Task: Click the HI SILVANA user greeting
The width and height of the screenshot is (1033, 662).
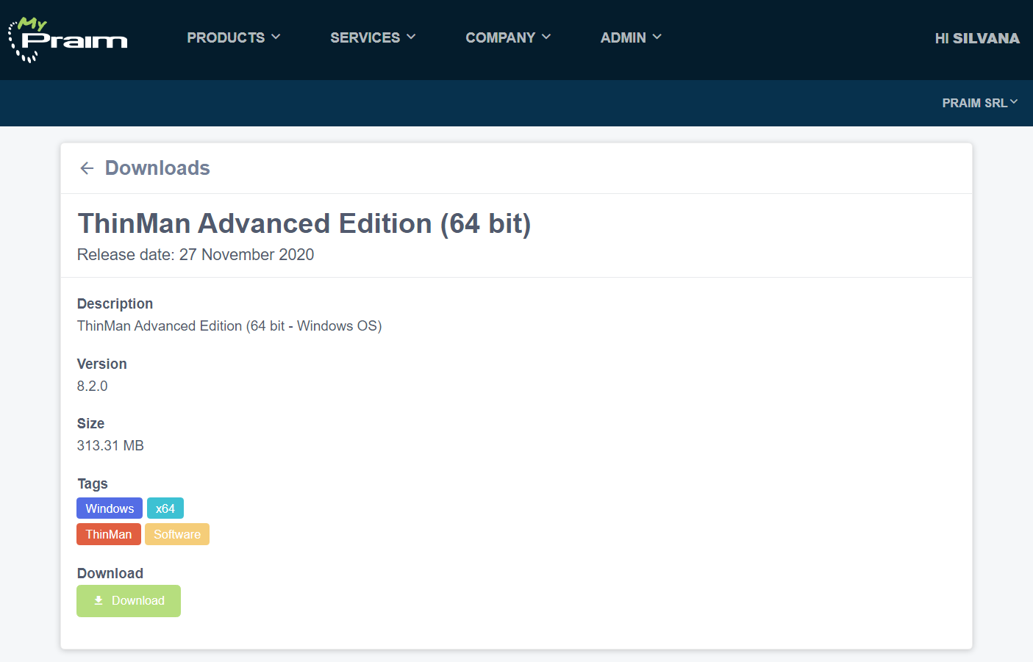Action: click(x=977, y=38)
